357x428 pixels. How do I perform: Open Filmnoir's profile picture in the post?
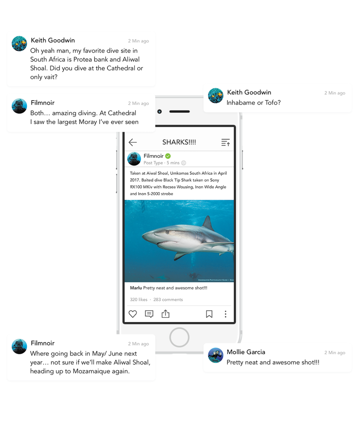pyautogui.click(x=134, y=159)
